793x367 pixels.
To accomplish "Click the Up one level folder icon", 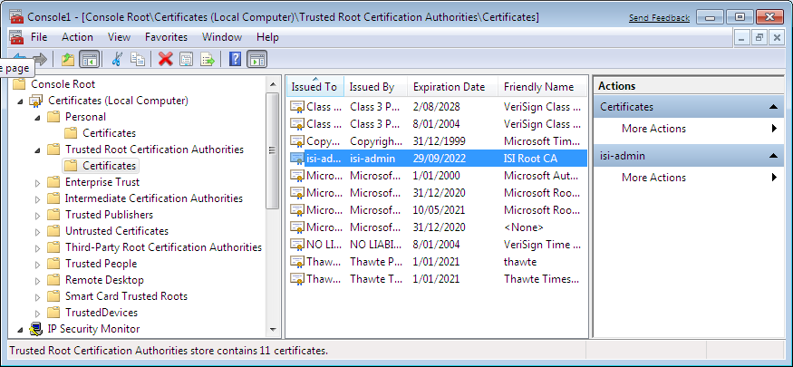I will [x=68, y=59].
